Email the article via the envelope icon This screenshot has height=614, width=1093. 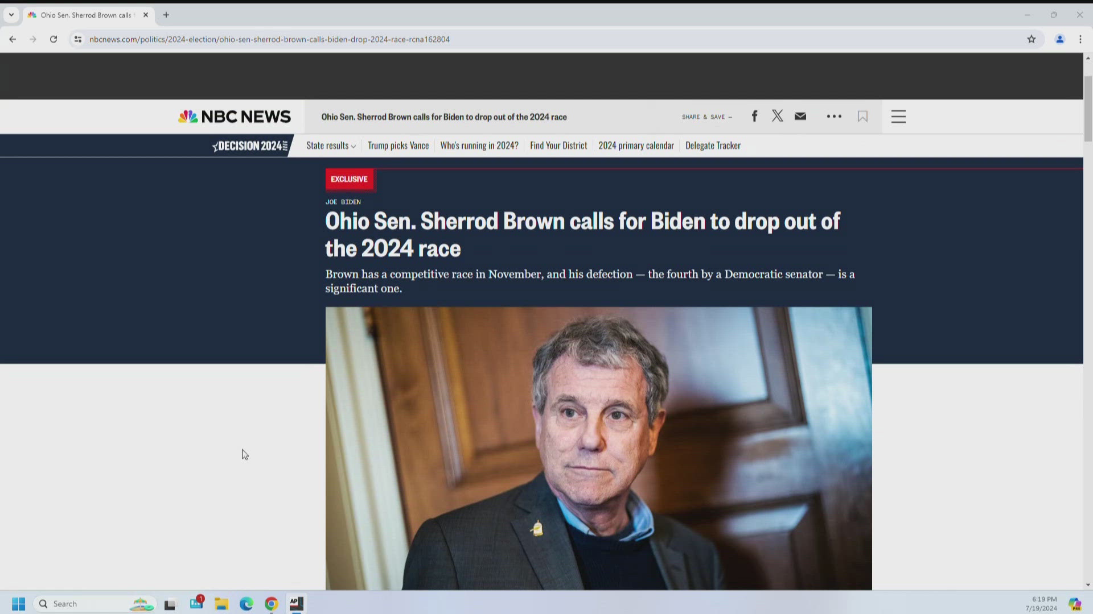pyautogui.click(x=800, y=116)
